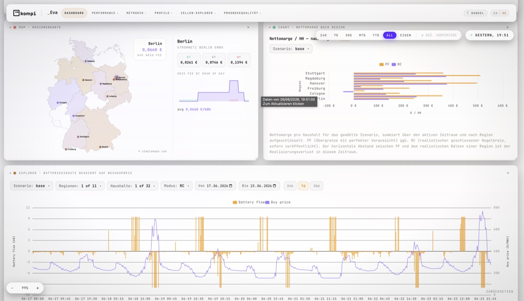The height and width of the screenshot is (301, 524).
Task: Select 30D time range
Action: (349, 35)
